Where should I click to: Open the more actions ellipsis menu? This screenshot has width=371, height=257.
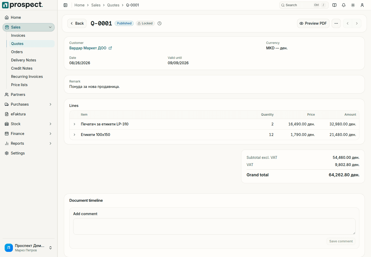(336, 23)
